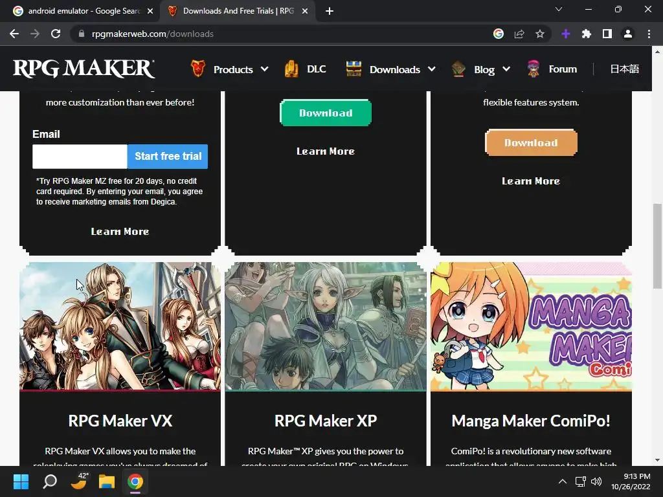Click Learn More under orange Download
663x497 pixels.
(x=531, y=181)
